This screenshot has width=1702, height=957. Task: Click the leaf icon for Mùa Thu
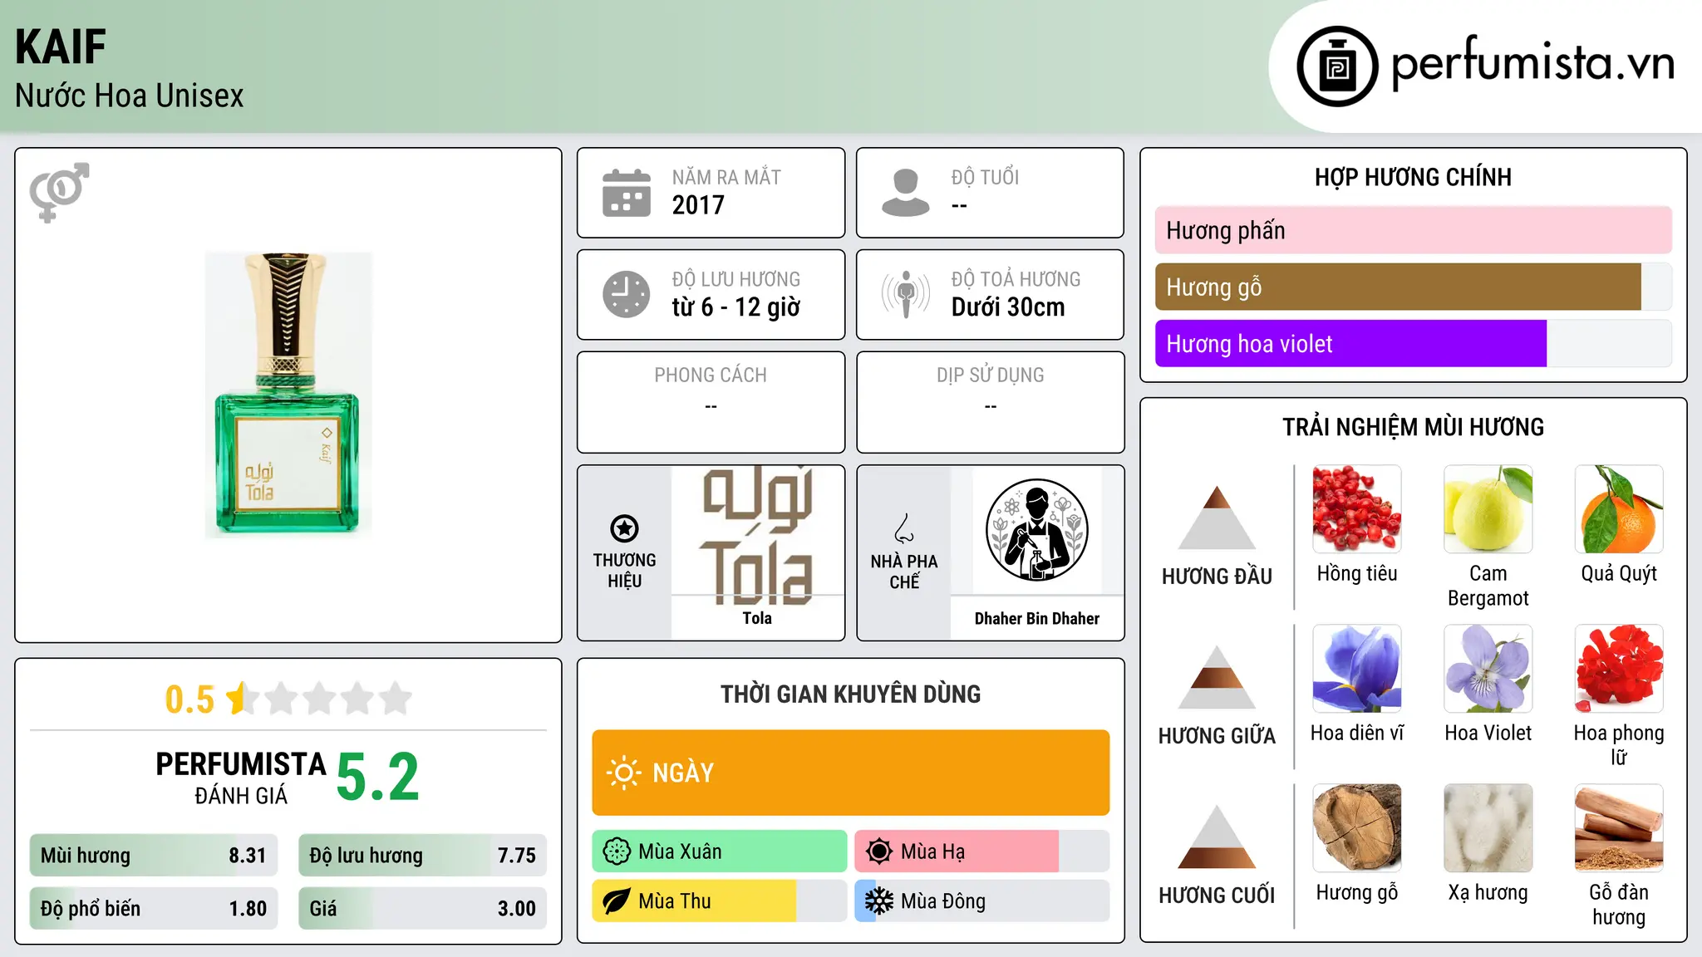(x=617, y=901)
